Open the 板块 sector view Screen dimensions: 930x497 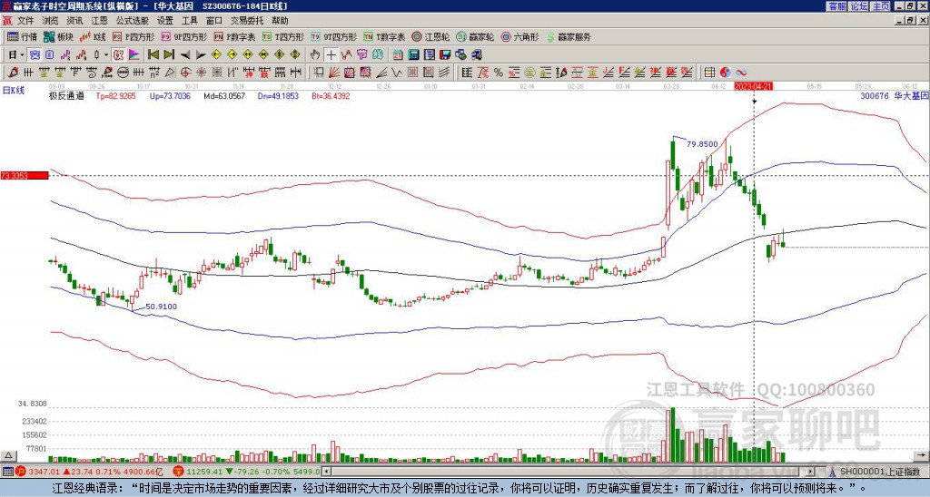pos(59,36)
